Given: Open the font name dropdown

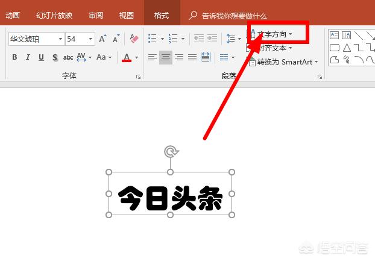Looking at the screenshot, I should pyautogui.click(x=60, y=39).
